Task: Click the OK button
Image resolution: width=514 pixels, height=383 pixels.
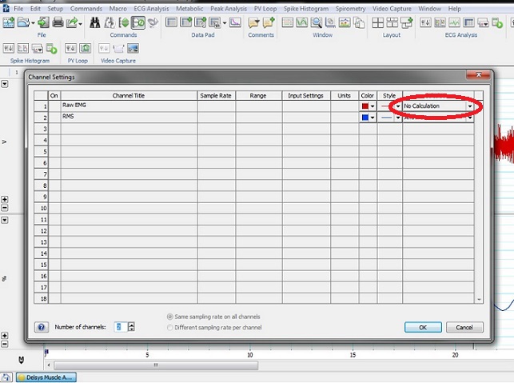Action: (423, 327)
